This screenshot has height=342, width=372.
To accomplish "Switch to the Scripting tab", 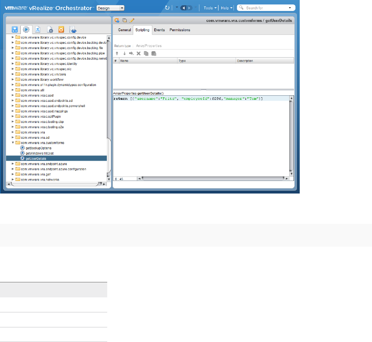I will [x=143, y=30].
